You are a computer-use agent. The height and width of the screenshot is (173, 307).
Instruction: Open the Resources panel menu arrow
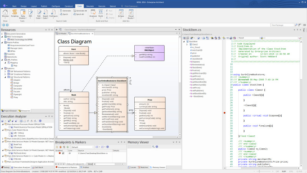click(46, 30)
